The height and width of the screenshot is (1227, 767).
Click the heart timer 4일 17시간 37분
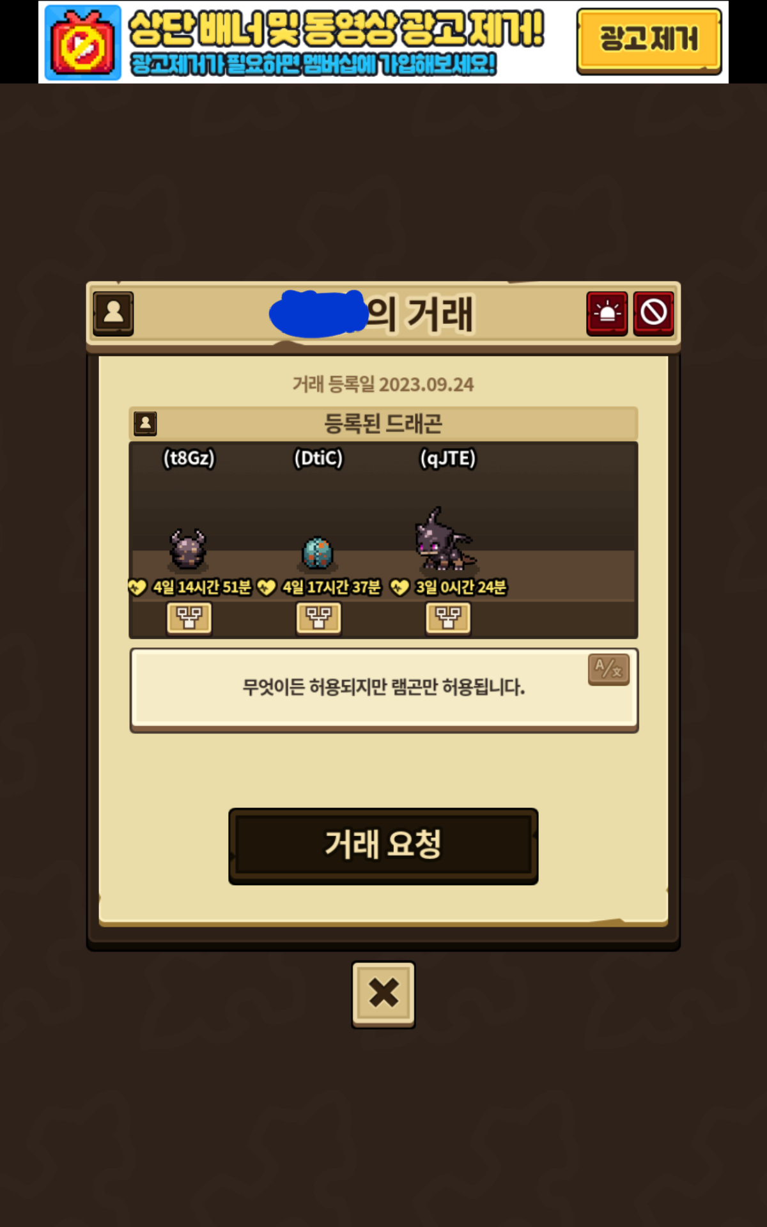[x=320, y=587]
